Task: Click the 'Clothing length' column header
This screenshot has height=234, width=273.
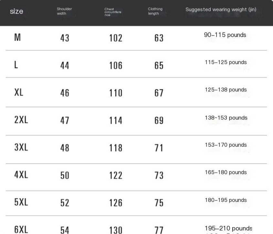Action: (x=155, y=11)
